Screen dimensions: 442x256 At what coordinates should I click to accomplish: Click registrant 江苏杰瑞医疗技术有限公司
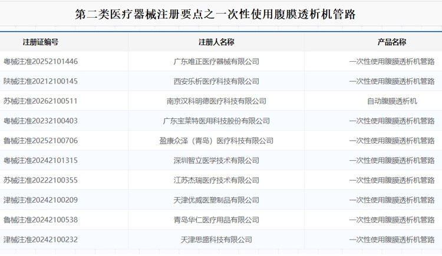pyautogui.click(x=216, y=180)
